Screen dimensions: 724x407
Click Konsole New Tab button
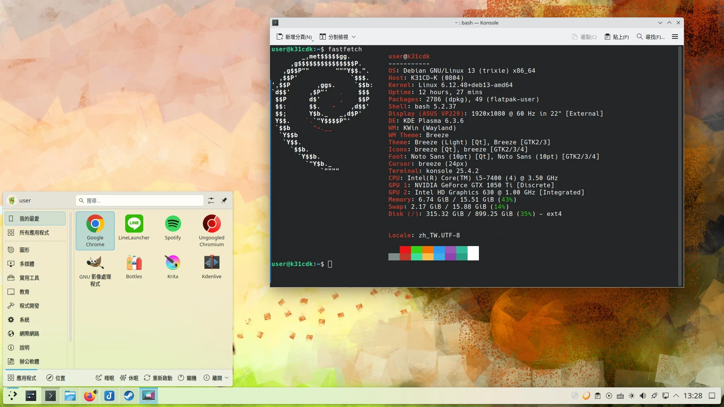click(x=295, y=37)
